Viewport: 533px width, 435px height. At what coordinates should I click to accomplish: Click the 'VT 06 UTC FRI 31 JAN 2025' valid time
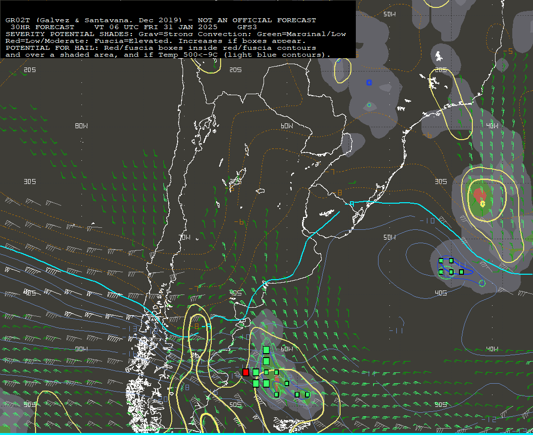pyautogui.click(x=156, y=27)
